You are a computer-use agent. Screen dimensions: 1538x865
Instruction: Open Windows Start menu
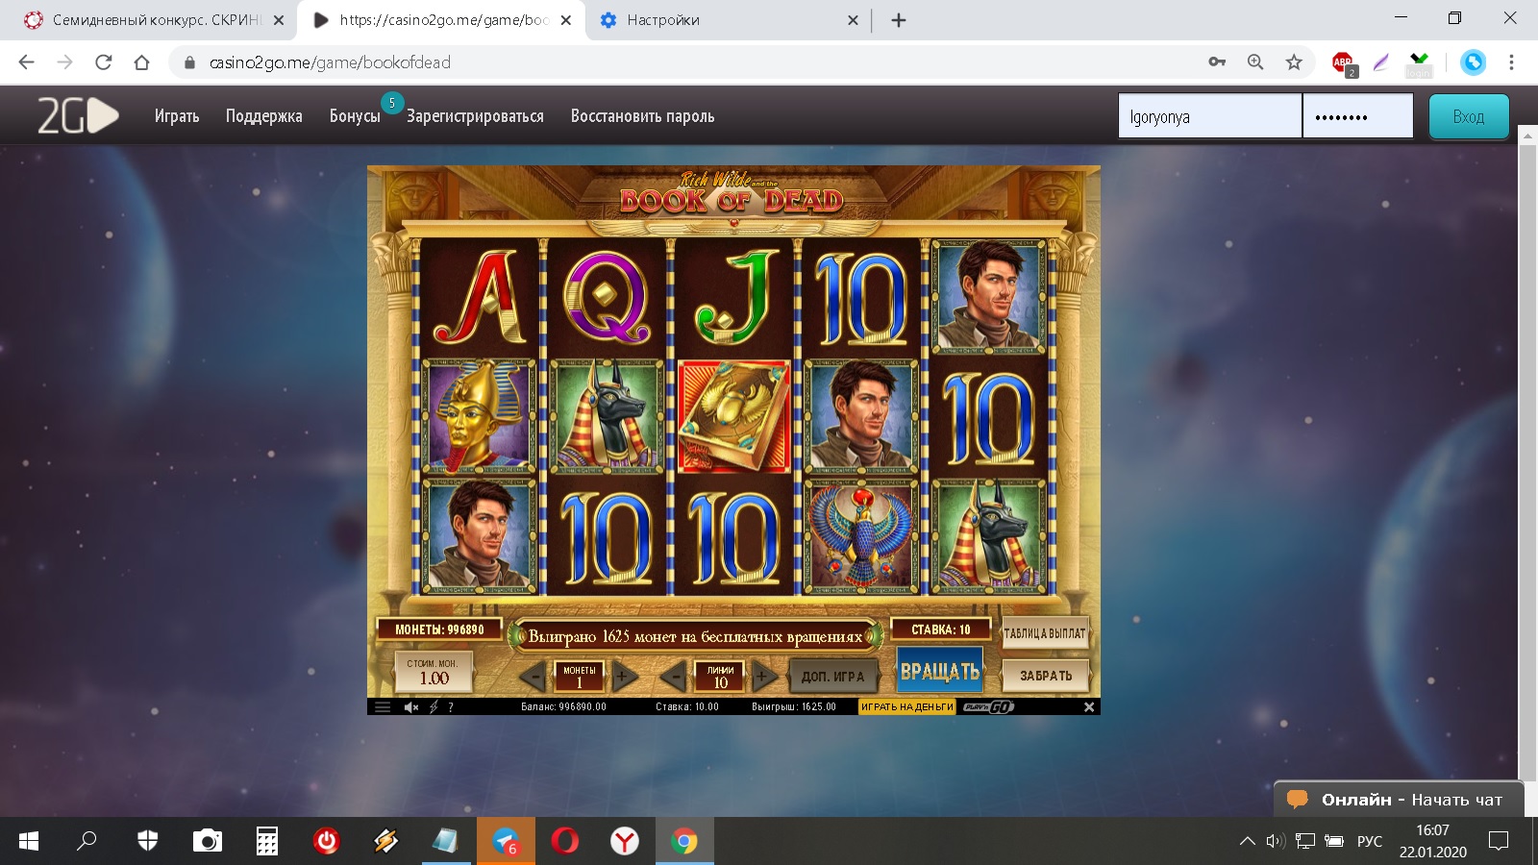[29, 842]
